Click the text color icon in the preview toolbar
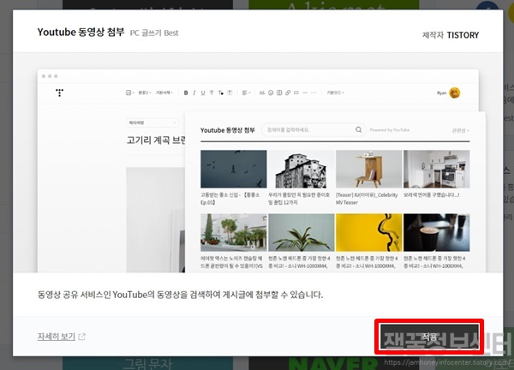The width and height of the screenshot is (514, 370). [221, 92]
